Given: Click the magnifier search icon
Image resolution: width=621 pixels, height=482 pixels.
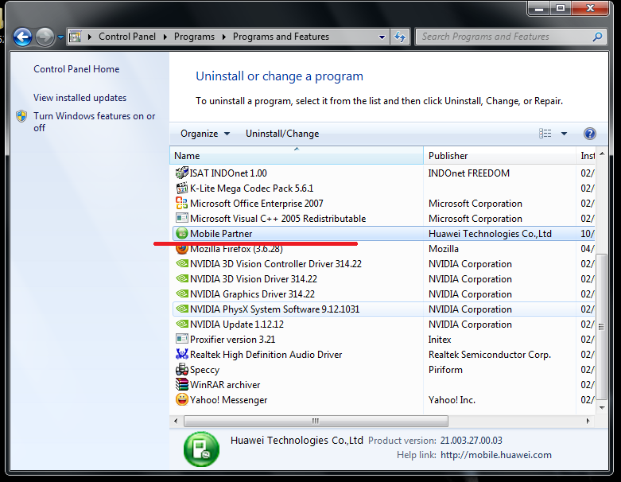Looking at the screenshot, I should [x=597, y=37].
